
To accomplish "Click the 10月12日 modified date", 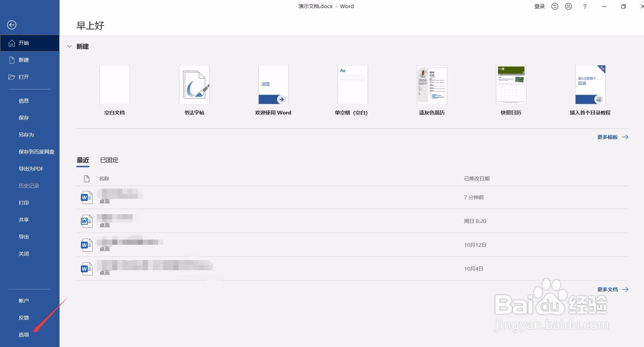I will coord(475,245).
